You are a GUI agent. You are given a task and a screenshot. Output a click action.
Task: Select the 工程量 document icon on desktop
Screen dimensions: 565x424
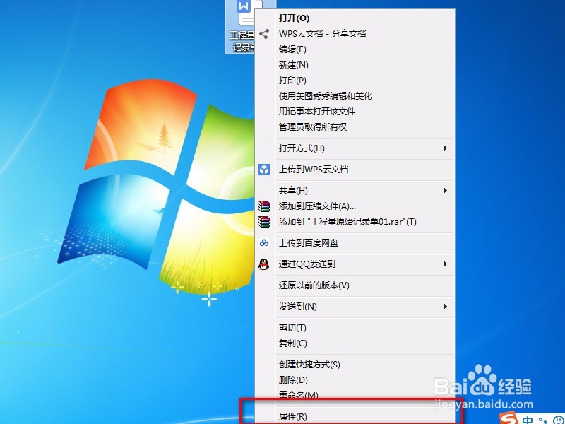241,26
